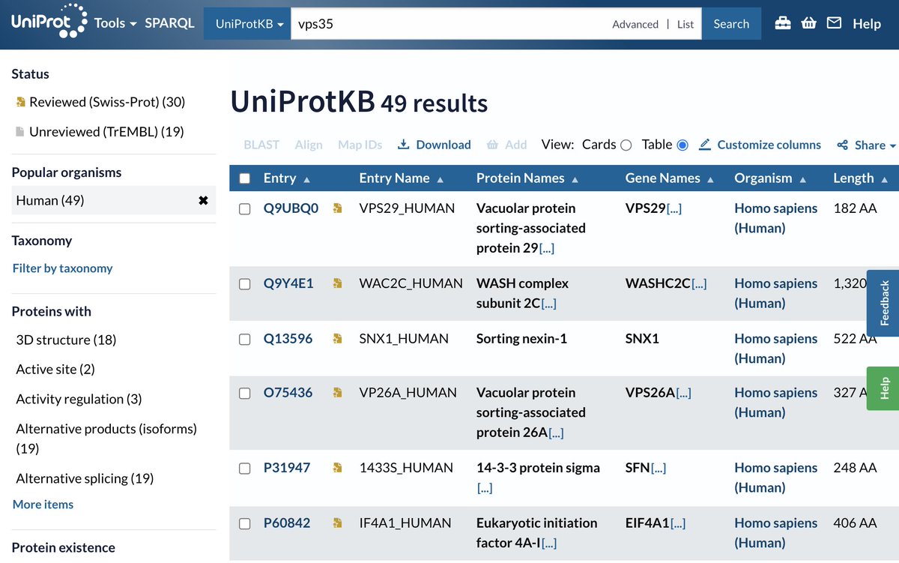This screenshot has width=899, height=563.
Task: Focus the search field containing vps35
Action: click(x=449, y=24)
